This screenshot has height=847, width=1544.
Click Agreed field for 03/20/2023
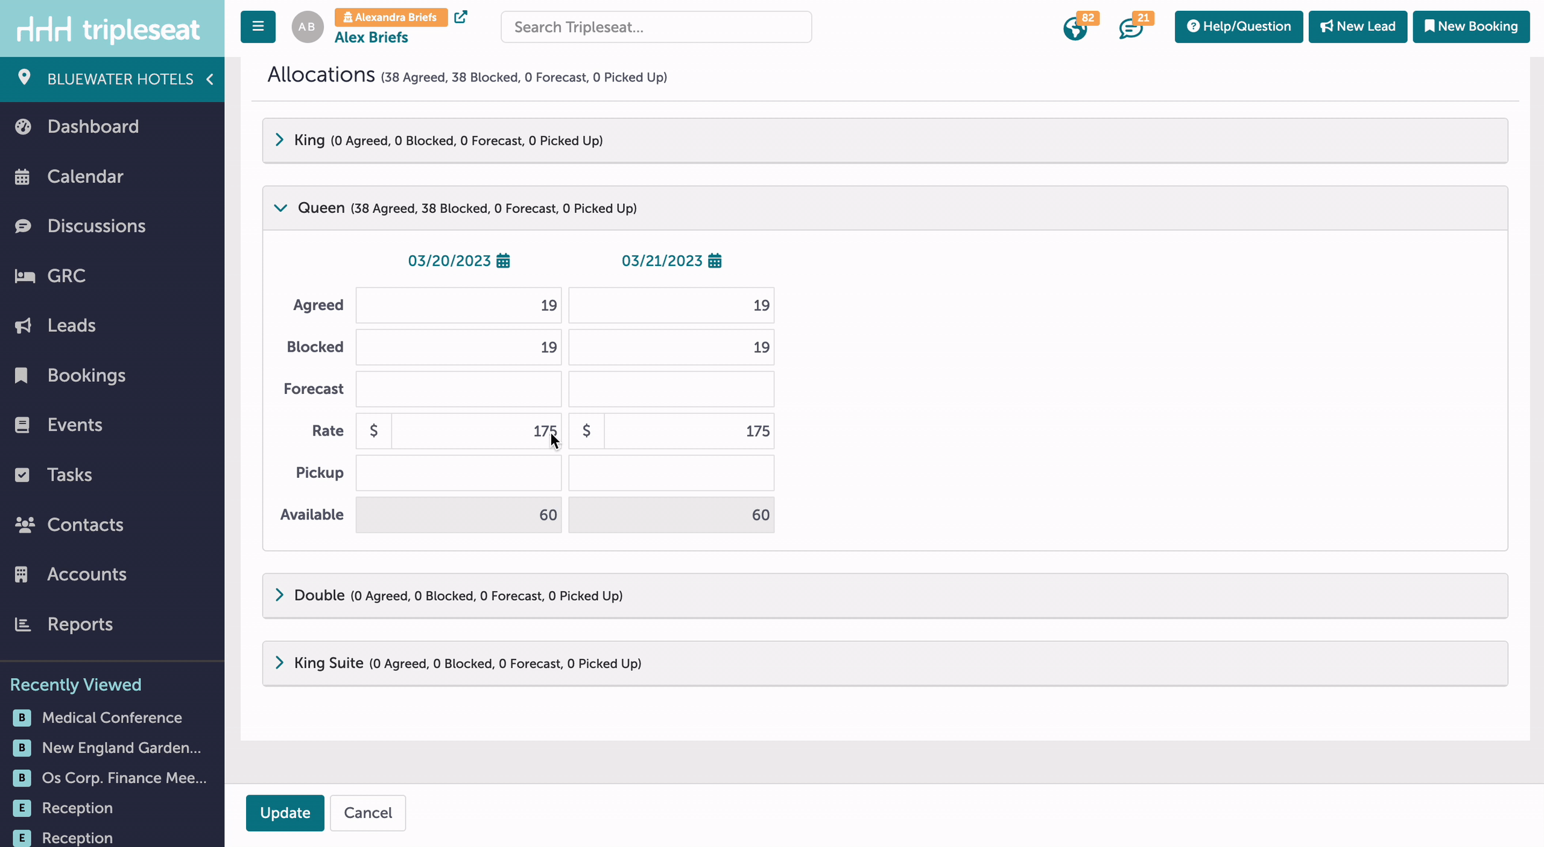tap(458, 305)
